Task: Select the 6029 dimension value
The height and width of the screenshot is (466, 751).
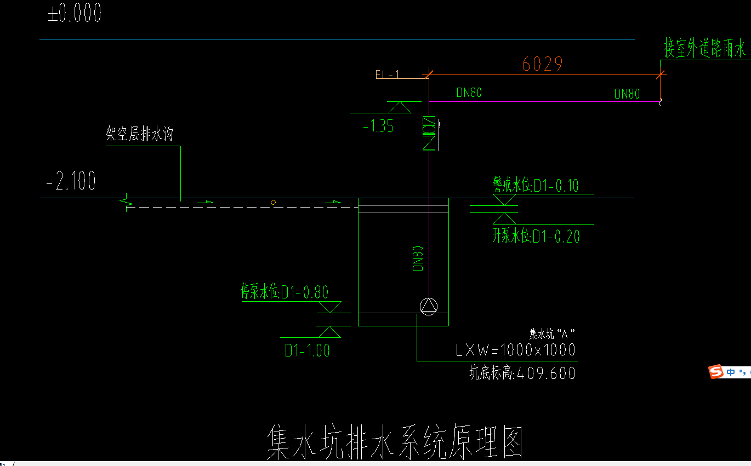Action: coord(543,64)
